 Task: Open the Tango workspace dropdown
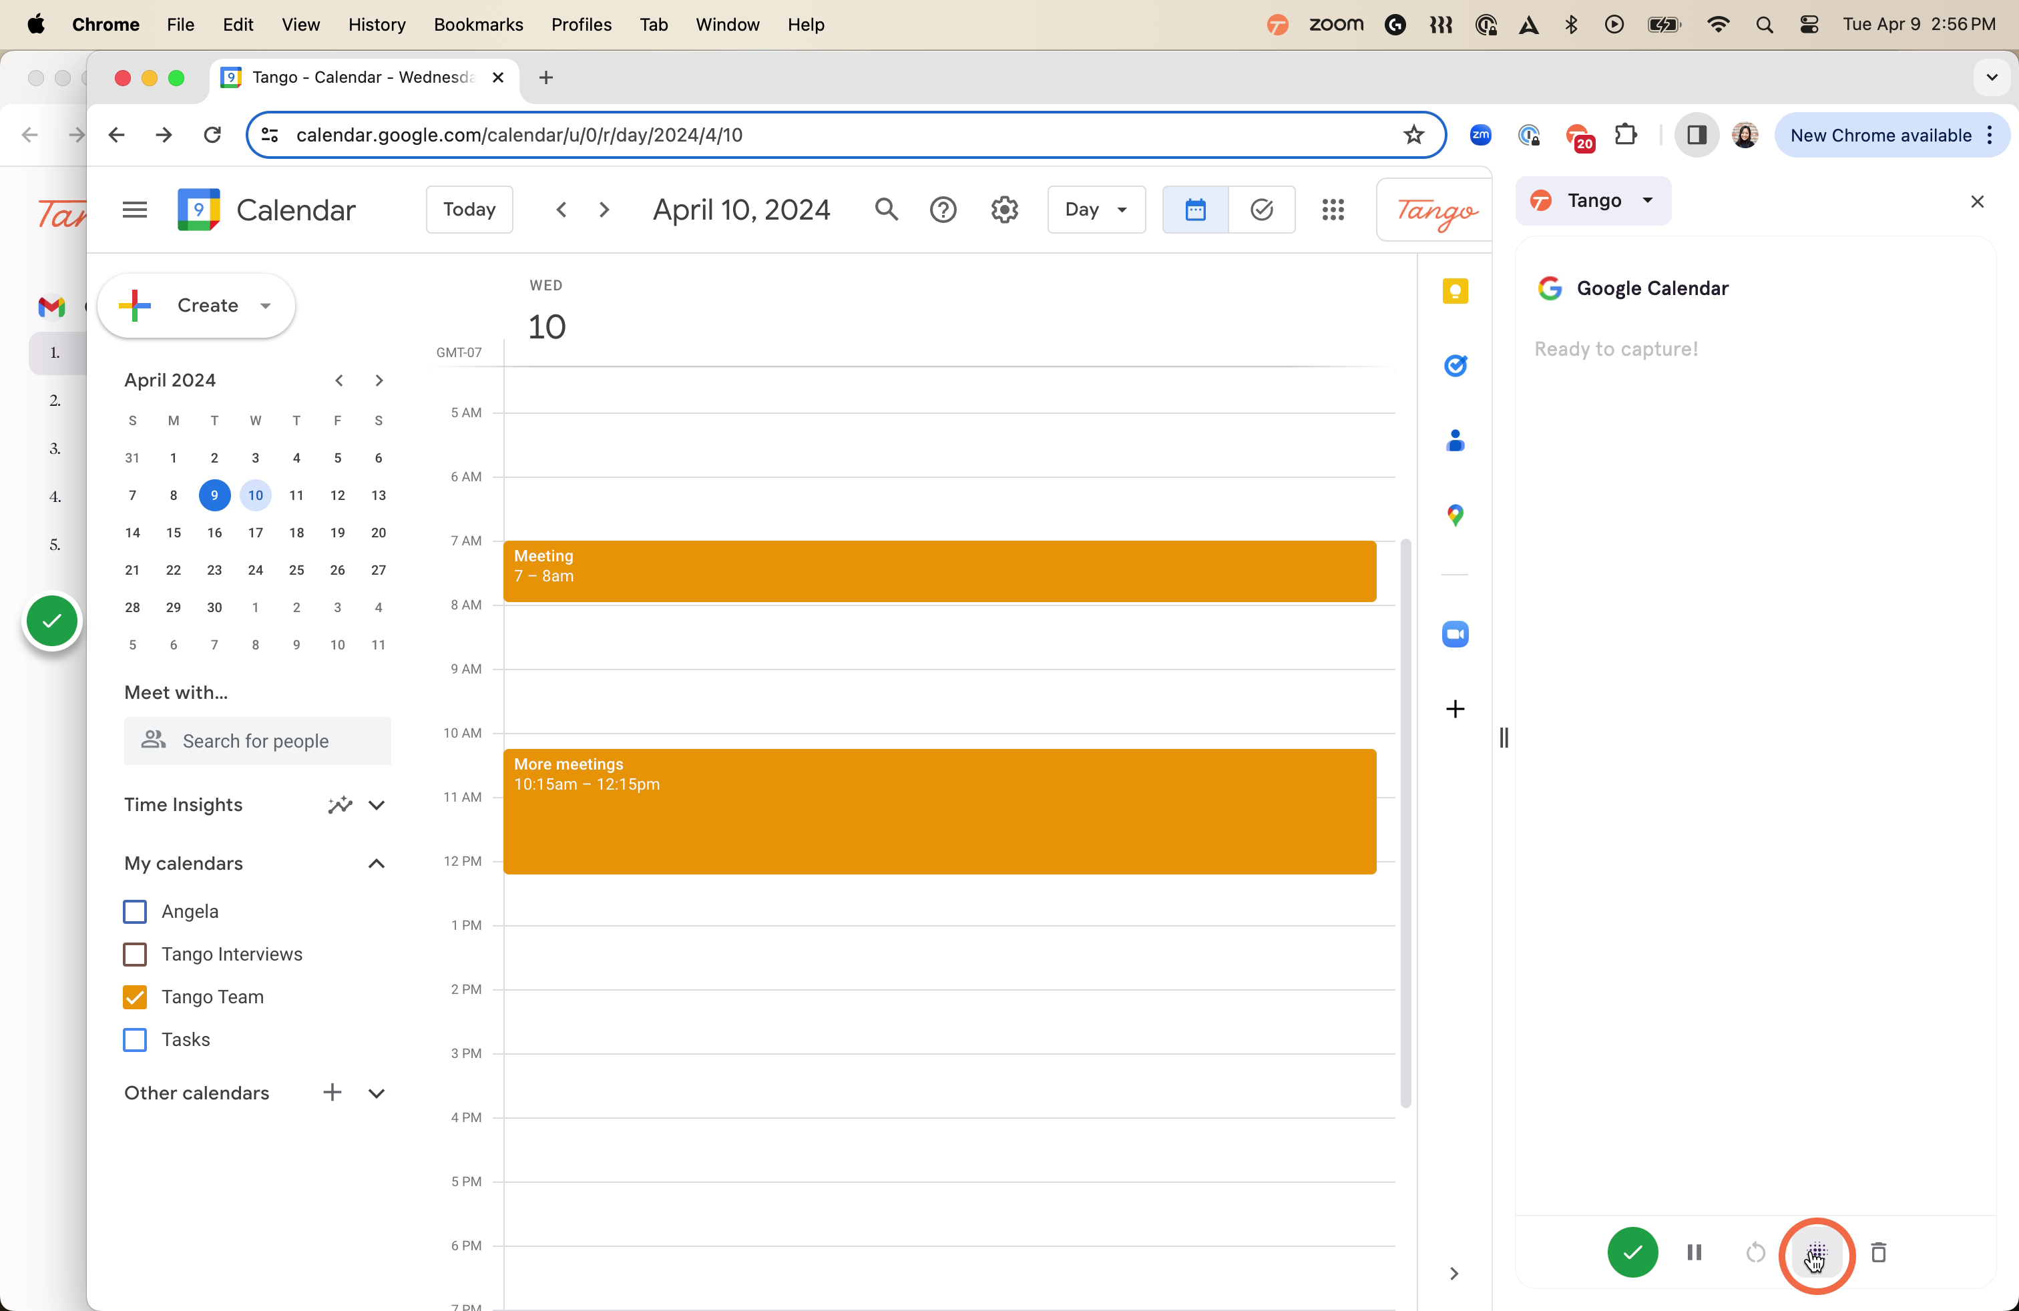[1593, 201]
